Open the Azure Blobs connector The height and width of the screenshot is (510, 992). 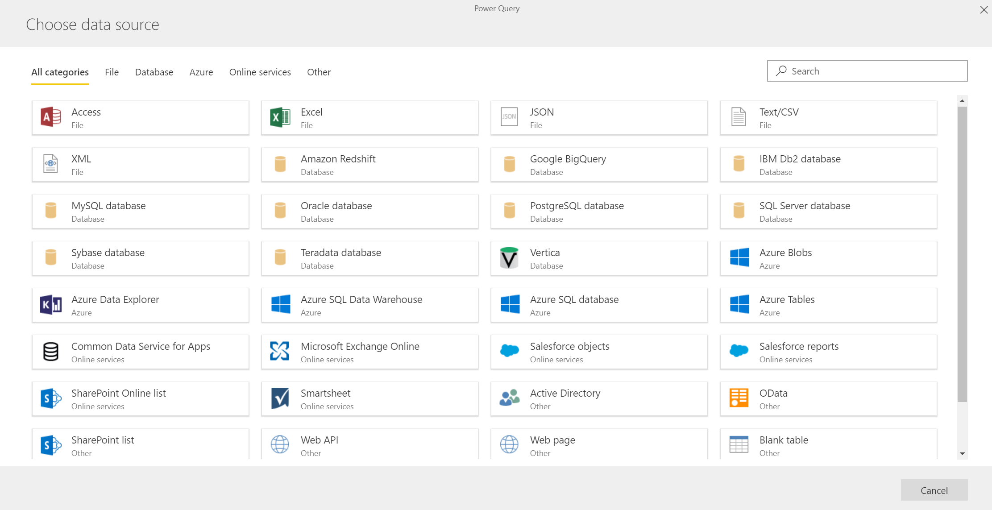point(828,258)
